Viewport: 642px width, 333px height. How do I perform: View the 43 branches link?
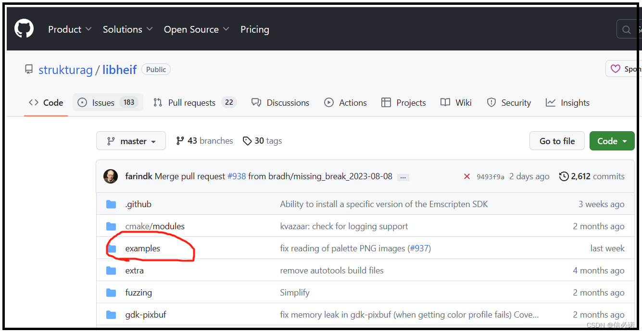204,141
